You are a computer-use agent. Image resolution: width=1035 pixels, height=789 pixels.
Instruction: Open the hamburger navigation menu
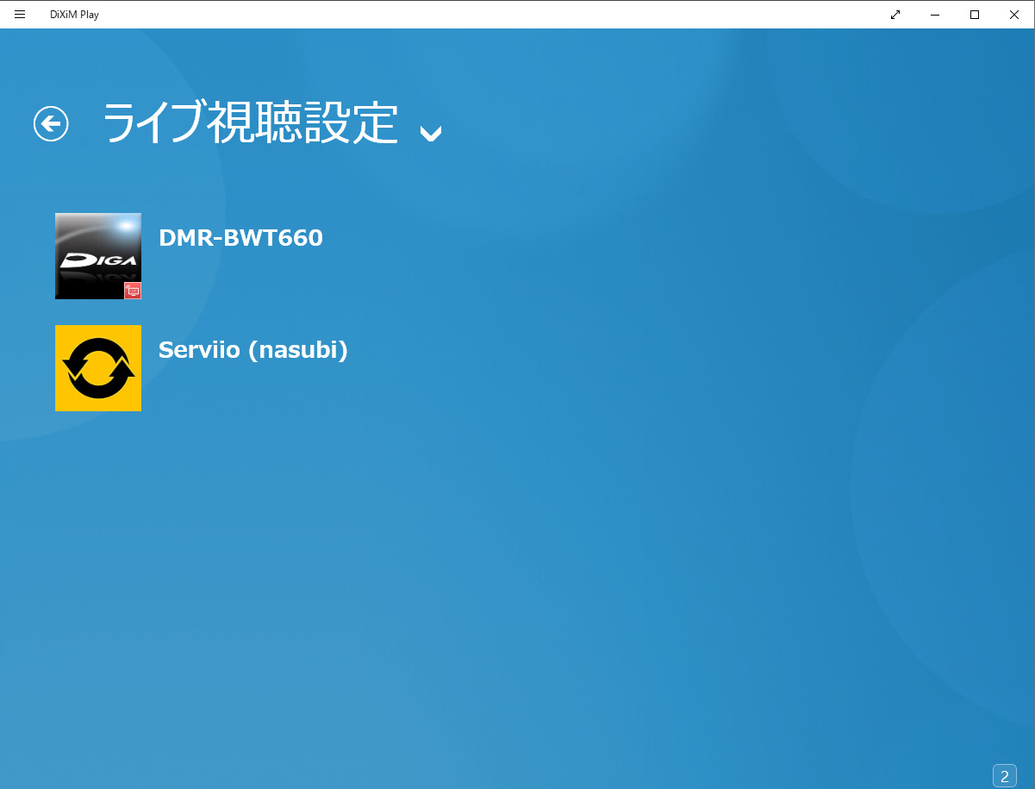20,14
